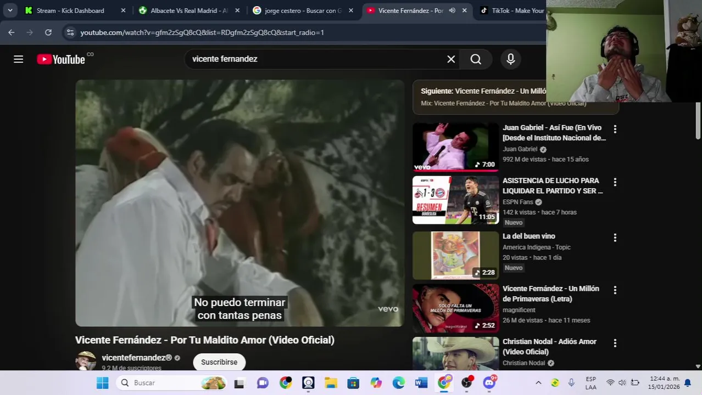Open File Explorer from the taskbar
Viewport: 702px width, 395px height.
pyautogui.click(x=331, y=383)
